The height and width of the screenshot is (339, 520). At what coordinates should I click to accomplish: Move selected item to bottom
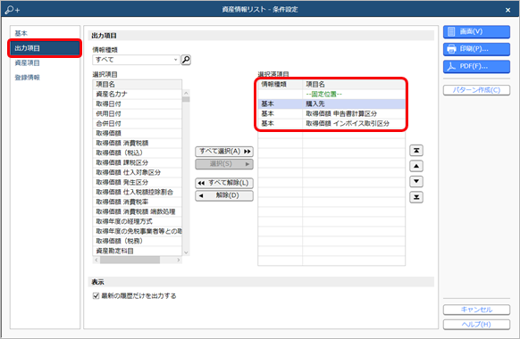point(416,197)
